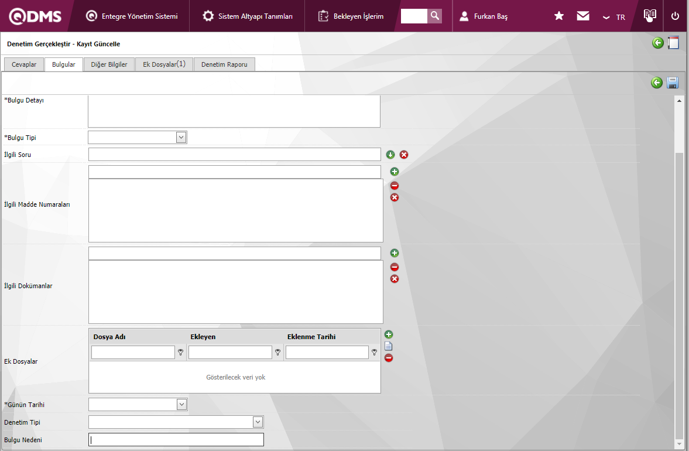Click the vertical scrollbar down arrow
Image resolution: width=689 pixels, height=451 pixels.
coord(679,445)
